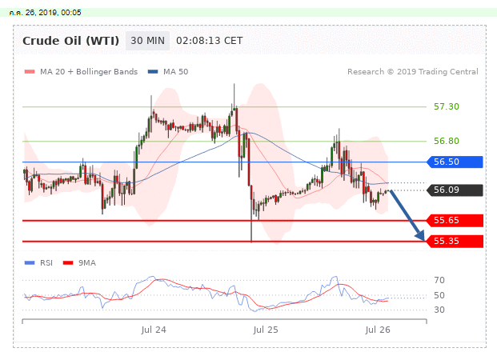Click the RSI 50 axis value
The height and width of the screenshot is (360, 497).
pos(439,295)
